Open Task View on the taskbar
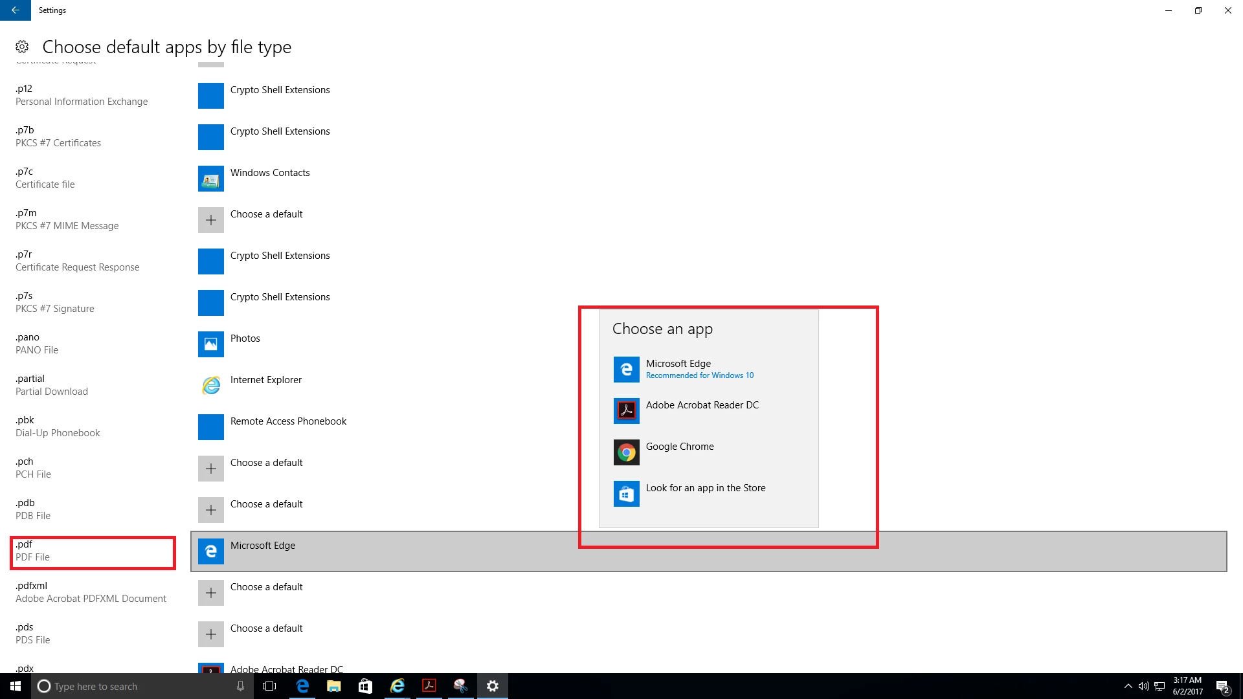1243x699 pixels. (x=269, y=686)
